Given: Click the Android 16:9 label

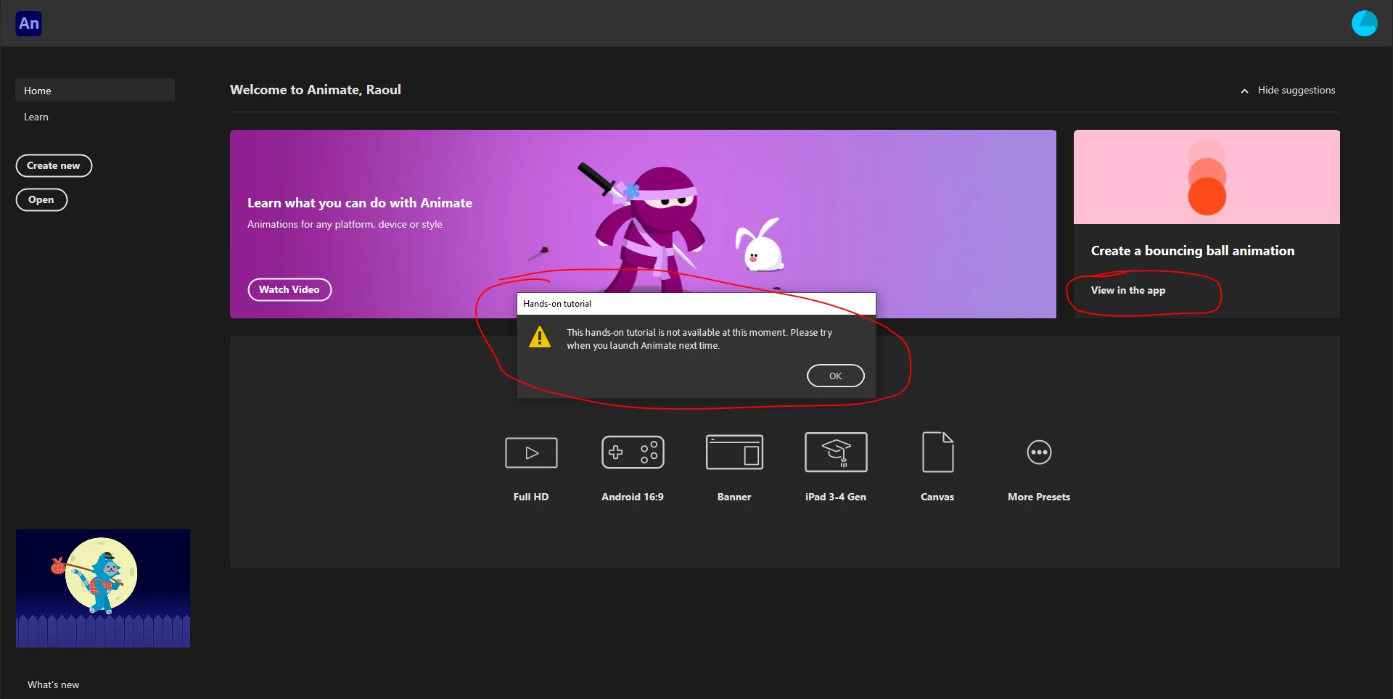Looking at the screenshot, I should (x=633, y=497).
